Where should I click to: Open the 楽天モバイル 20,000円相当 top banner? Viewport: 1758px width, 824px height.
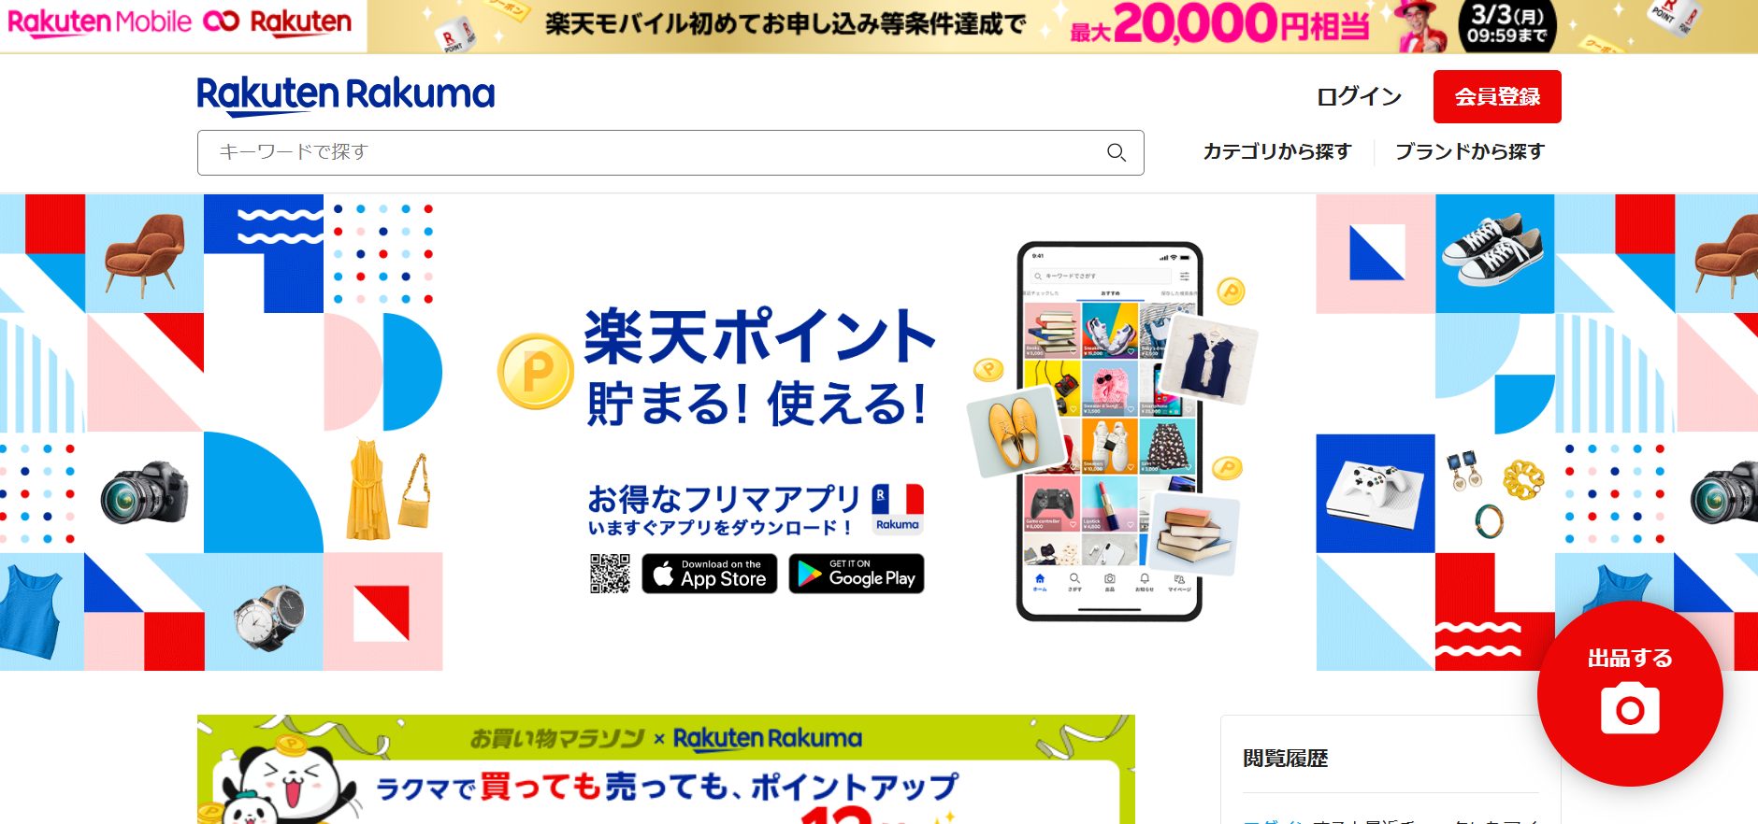[x=1062, y=26]
